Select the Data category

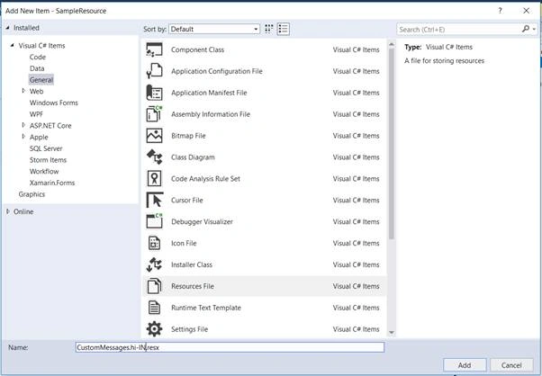click(37, 68)
